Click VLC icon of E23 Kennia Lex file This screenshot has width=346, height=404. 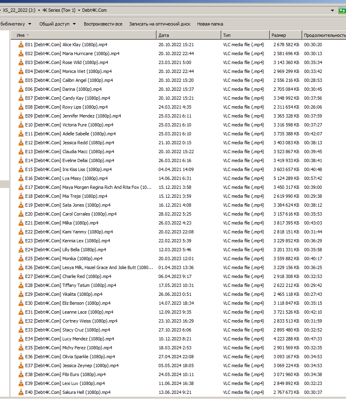point(21,241)
